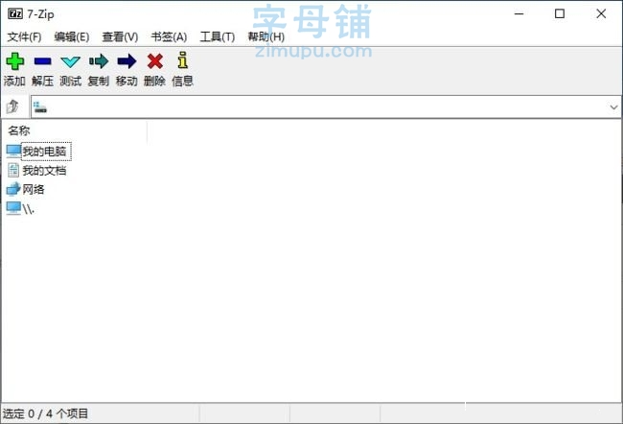Image resolution: width=623 pixels, height=424 pixels.
Task: Open the 查看(V) menu
Action: (120, 37)
